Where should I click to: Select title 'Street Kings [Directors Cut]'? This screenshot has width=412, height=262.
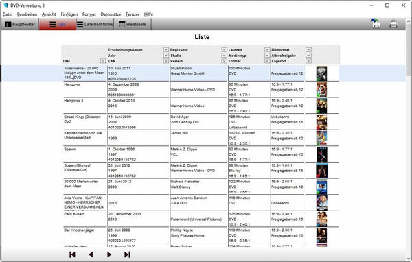(82, 119)
